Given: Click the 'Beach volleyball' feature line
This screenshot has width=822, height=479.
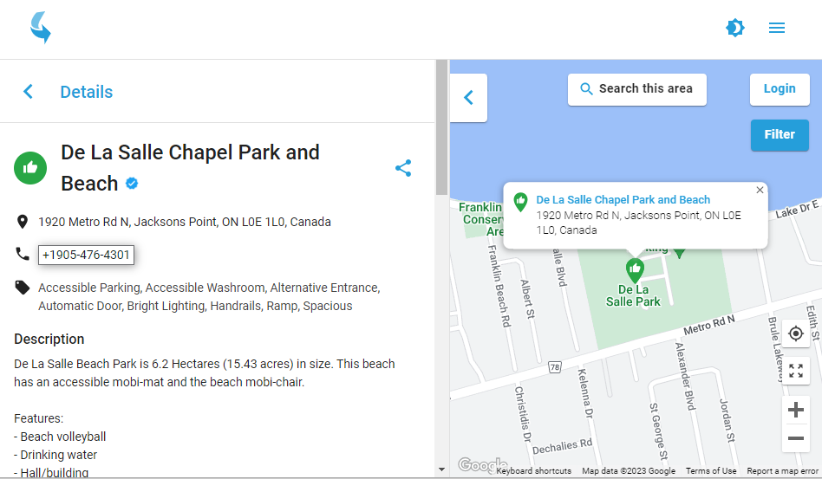Looking at the screenshot, I should tap(60, 437).
